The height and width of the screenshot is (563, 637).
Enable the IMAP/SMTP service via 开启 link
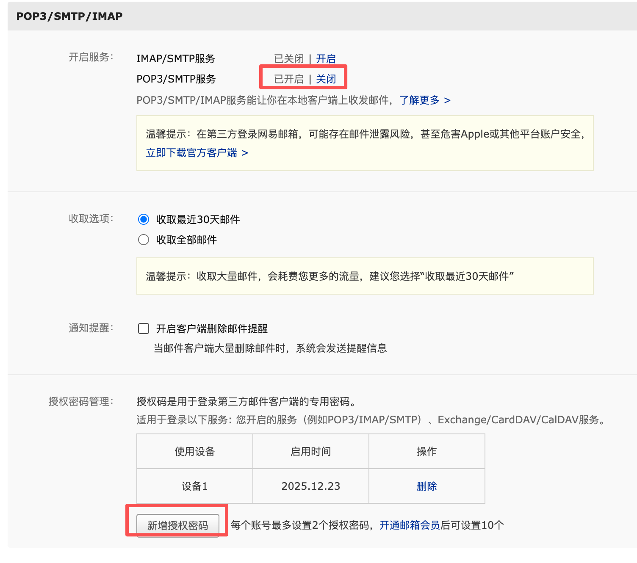325,58
